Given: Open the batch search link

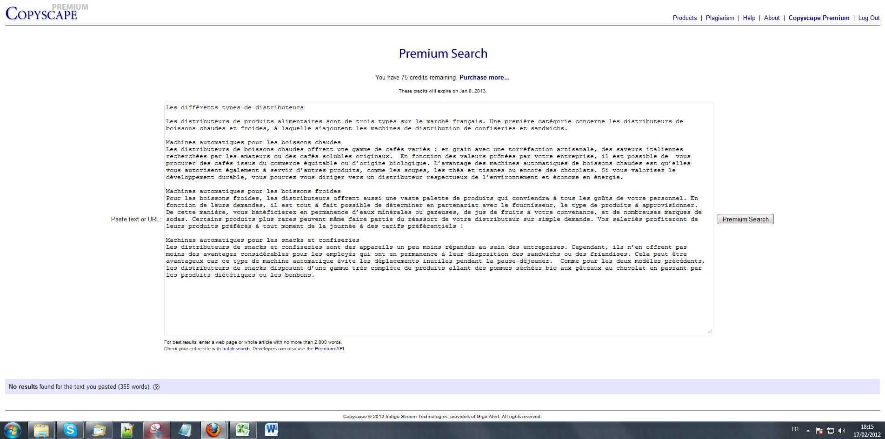Looking at the screenshot, I should tap(236, 349).
